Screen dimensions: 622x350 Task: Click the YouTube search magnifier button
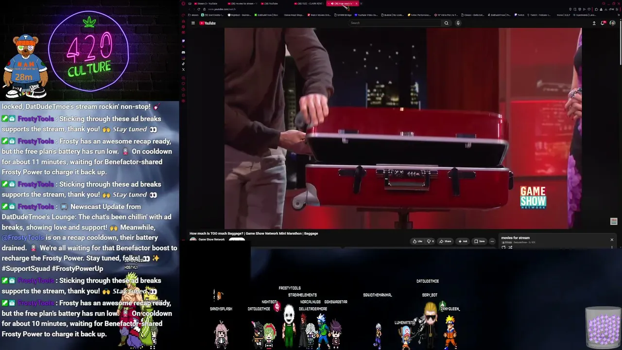coord(446,23)
